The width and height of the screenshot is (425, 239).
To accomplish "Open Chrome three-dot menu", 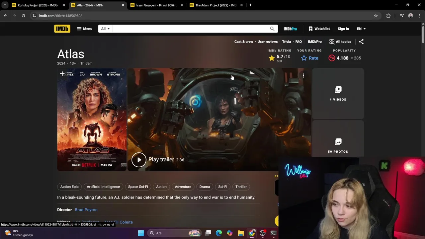I will click(x=420, y=16).
